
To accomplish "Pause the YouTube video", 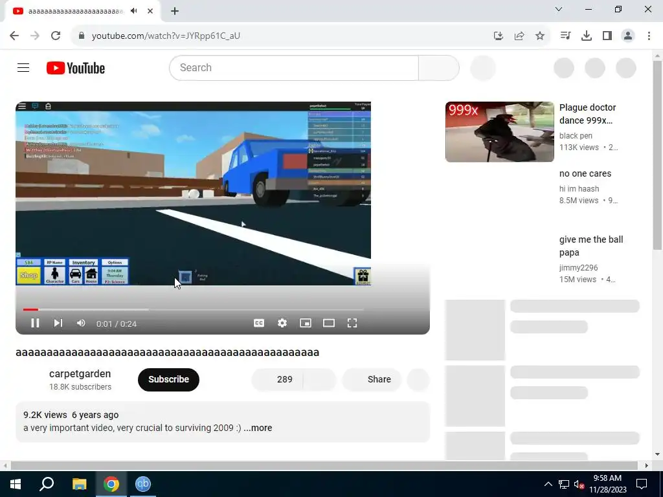I will tap(35, 324).
